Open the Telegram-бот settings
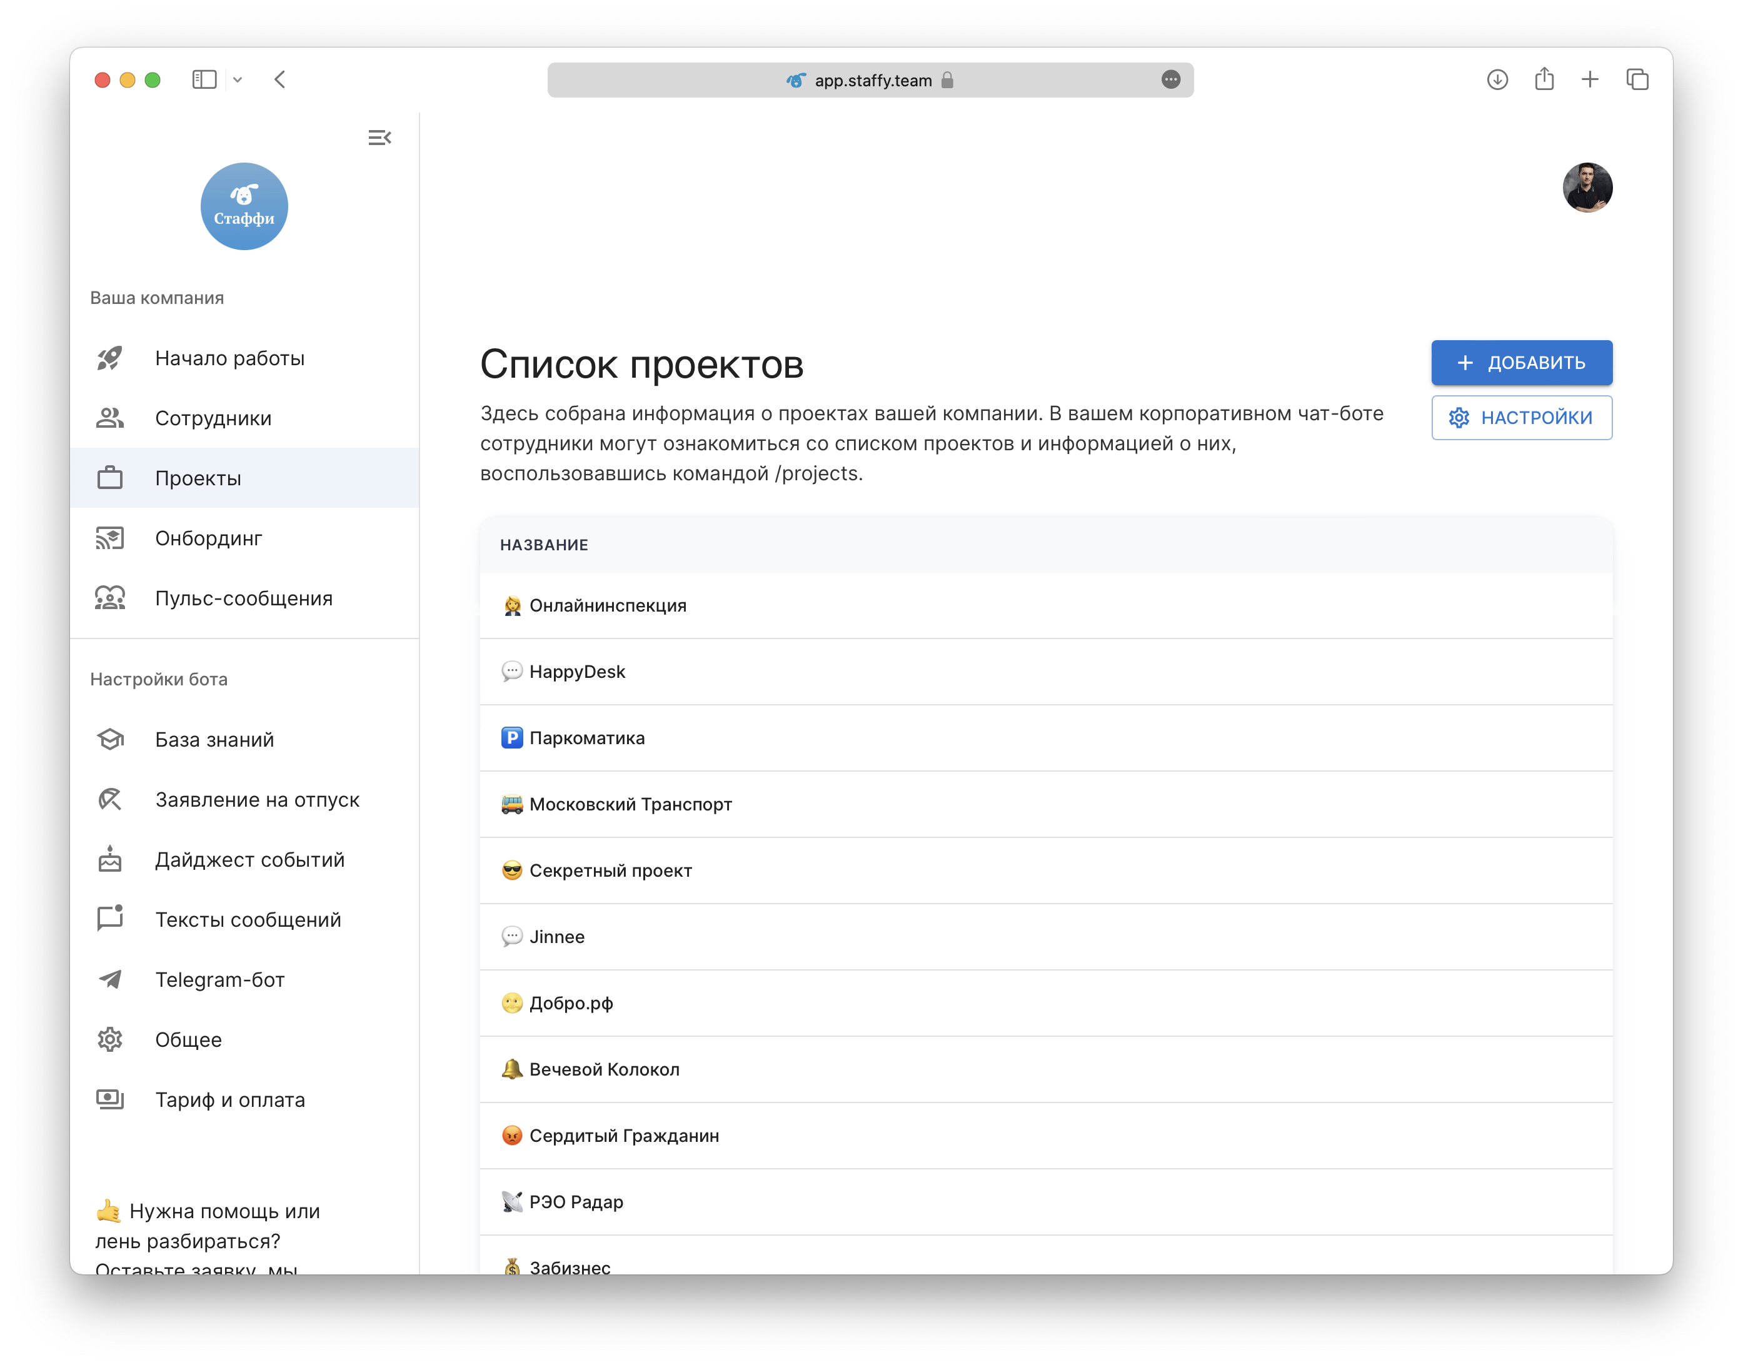Screen dimensions: 1743x1367 pos(245,979)
